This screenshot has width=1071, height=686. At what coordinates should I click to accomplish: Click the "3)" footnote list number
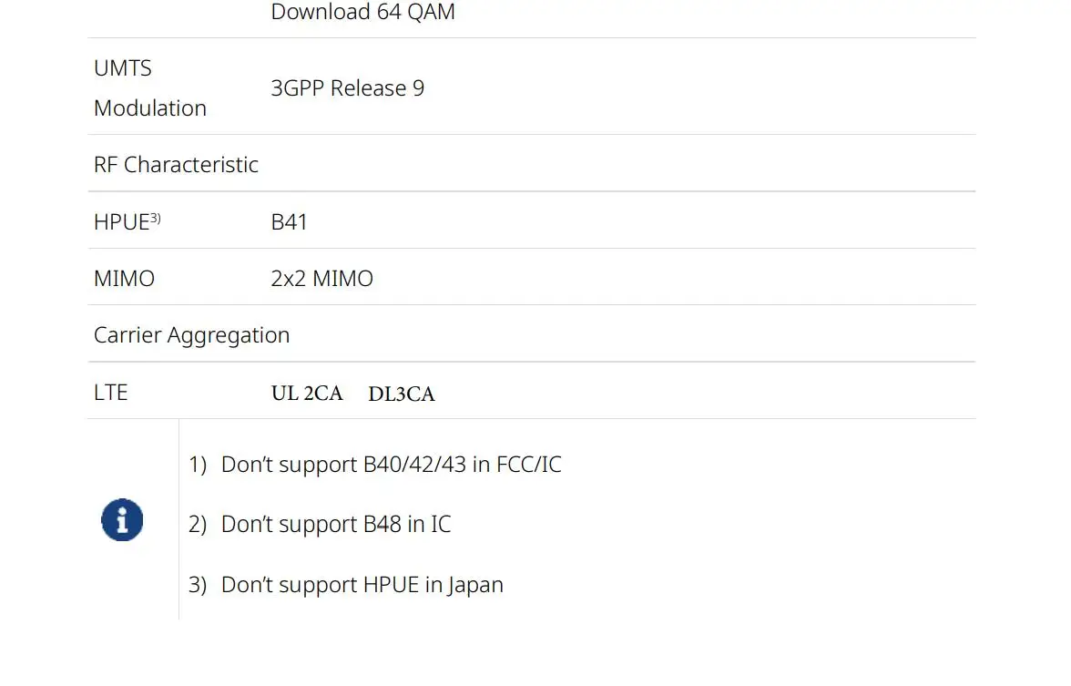(x=198, y=585)
